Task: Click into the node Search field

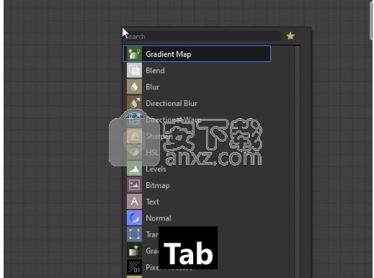Action: 201,36
